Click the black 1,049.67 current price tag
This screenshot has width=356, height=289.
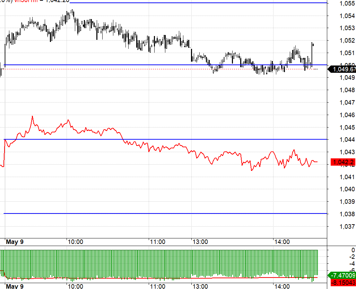pos(344,70)
